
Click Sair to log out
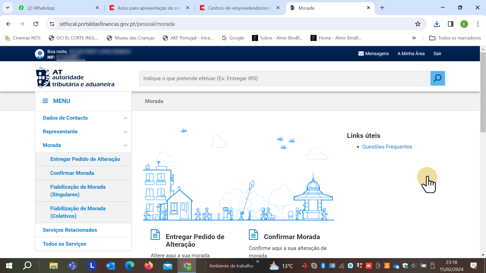point(437,54)
